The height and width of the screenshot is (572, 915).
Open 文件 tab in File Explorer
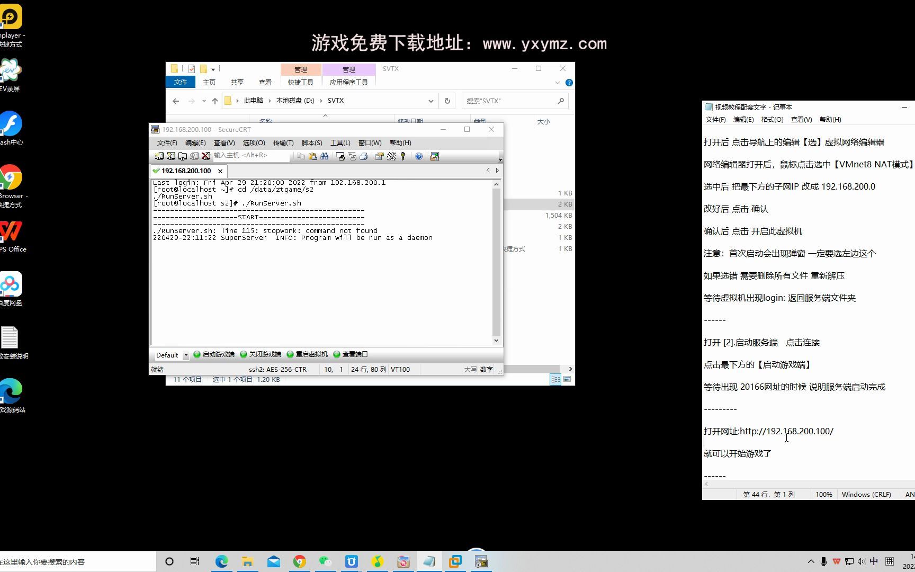pos(181,82)
